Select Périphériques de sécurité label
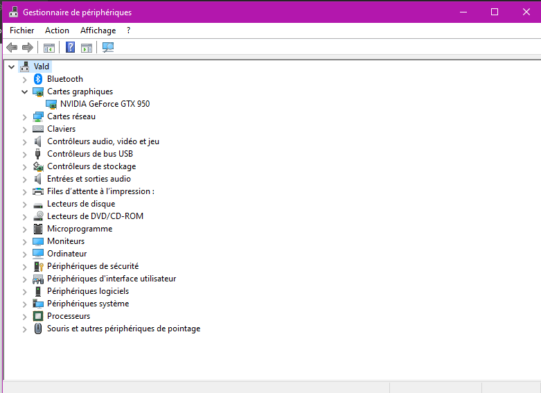Viewport: 541px width, 393px height. pos(93,266)
